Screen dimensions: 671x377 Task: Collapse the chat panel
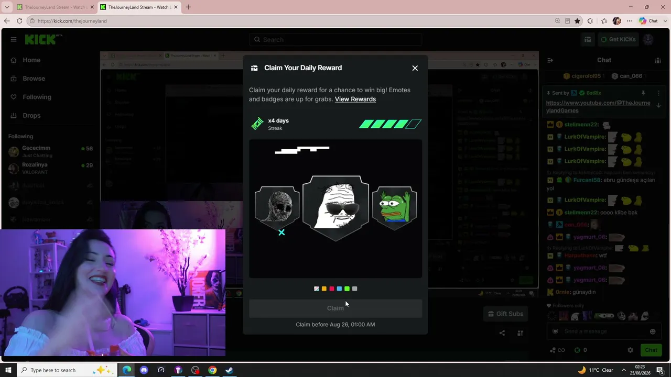coord(550,60)
